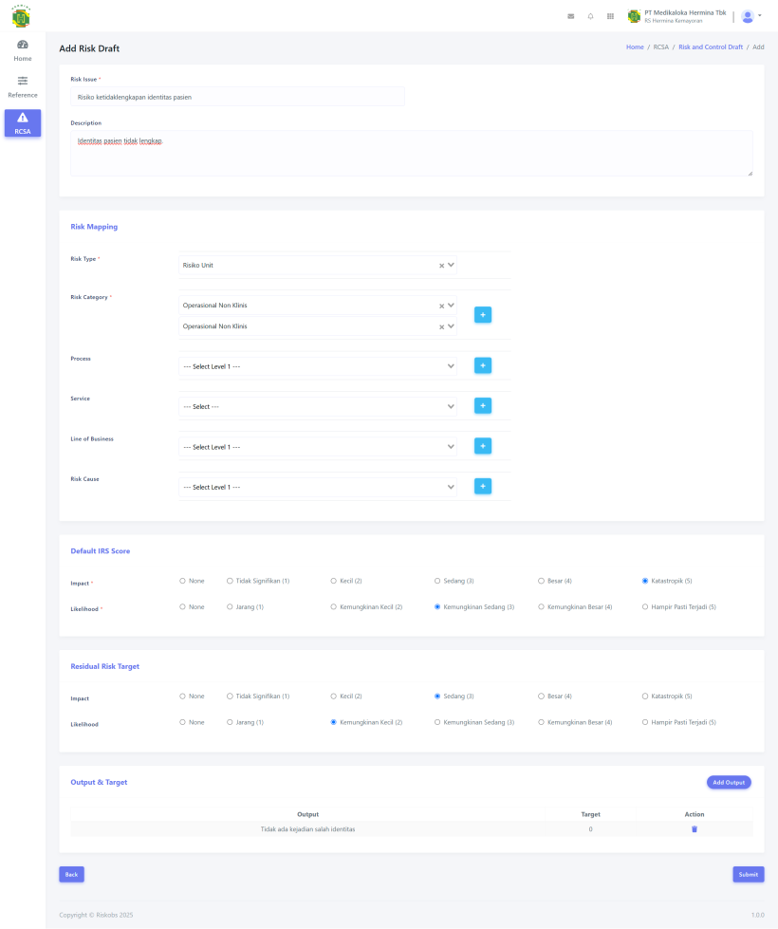Click the Back button
Viewport: 778px width, 929px height.
click(x=72, y=875)
